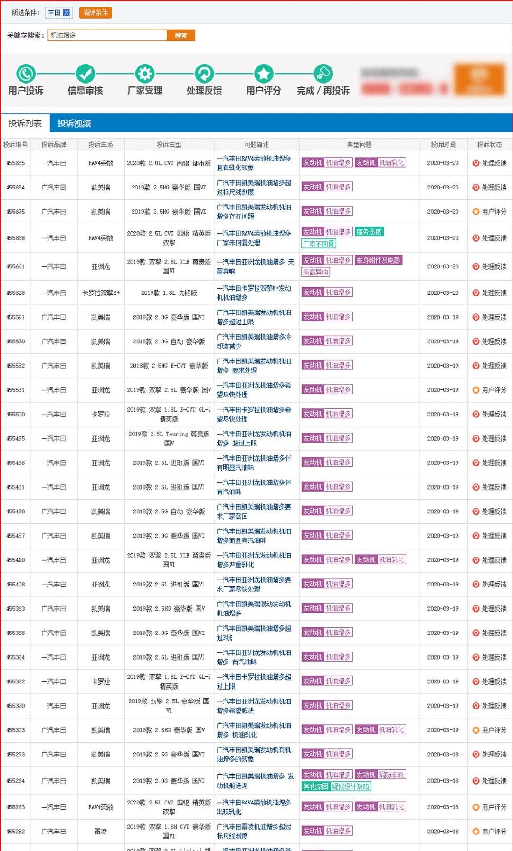Click the 用户投诉 phone icon
The image size is (513, 851).
26,74
